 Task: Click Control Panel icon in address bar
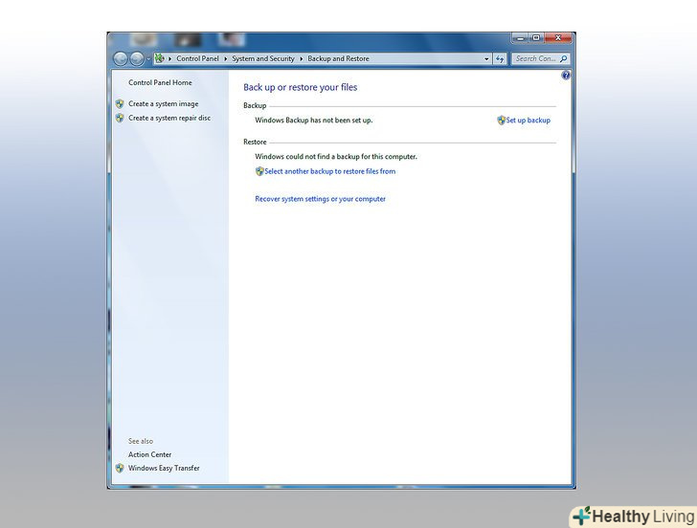159,58
